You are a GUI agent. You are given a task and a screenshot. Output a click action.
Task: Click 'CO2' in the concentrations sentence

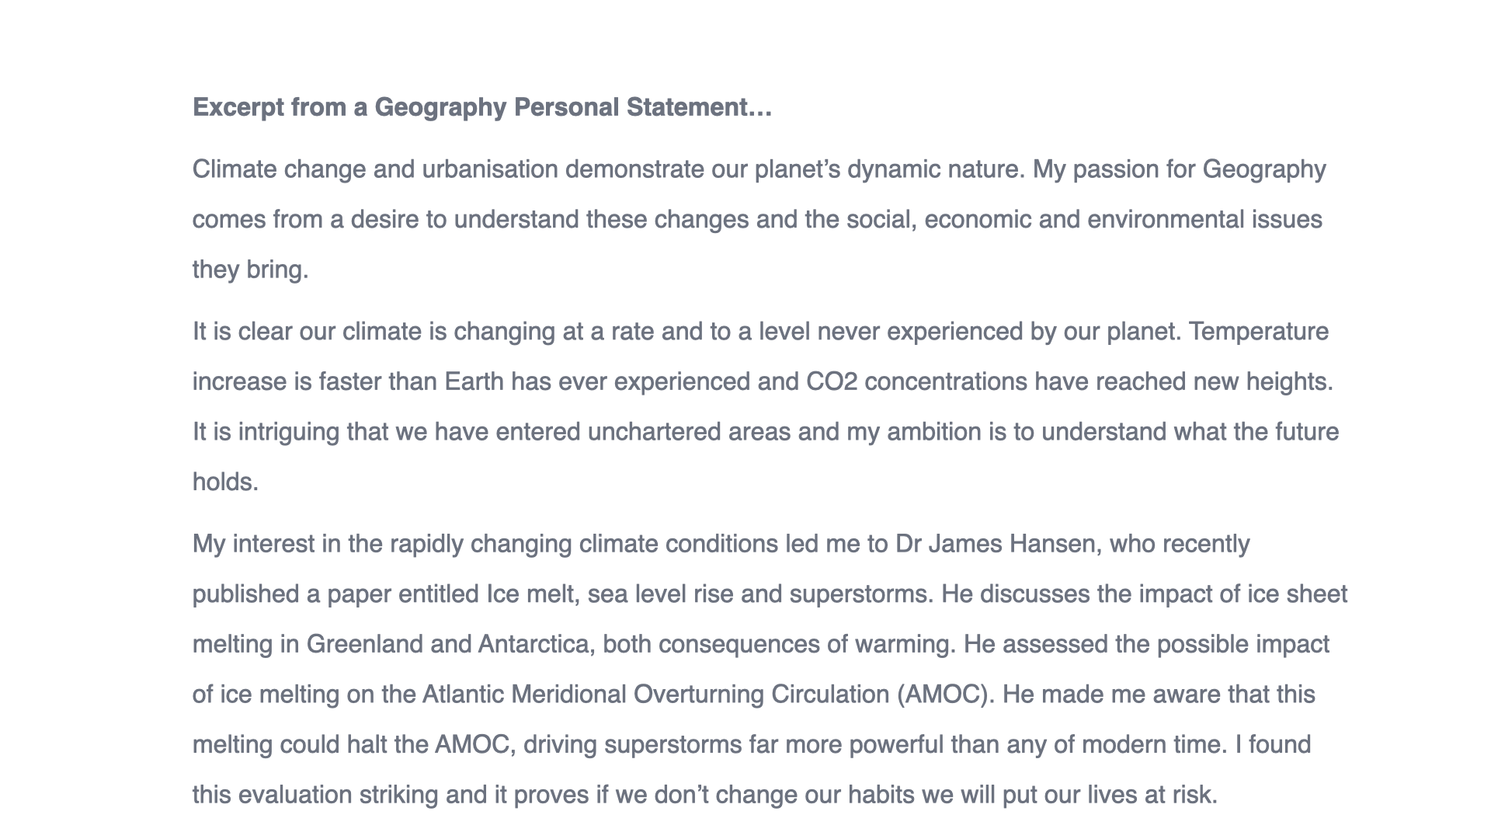pos(832,382)
